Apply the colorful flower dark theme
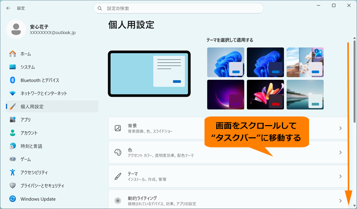This screenshot has height=209, width=357. tap(265, 95)
